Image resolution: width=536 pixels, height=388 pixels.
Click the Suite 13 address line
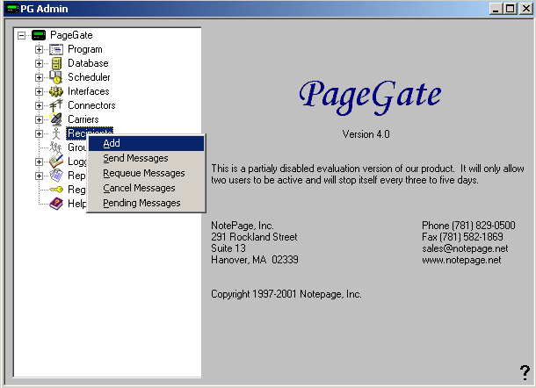(x=228, y=248)
